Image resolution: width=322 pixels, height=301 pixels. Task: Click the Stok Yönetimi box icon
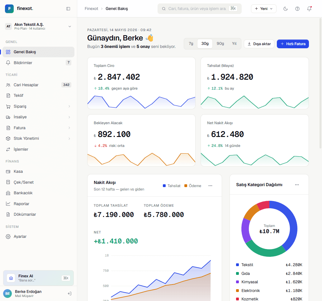tap(8, 139)
